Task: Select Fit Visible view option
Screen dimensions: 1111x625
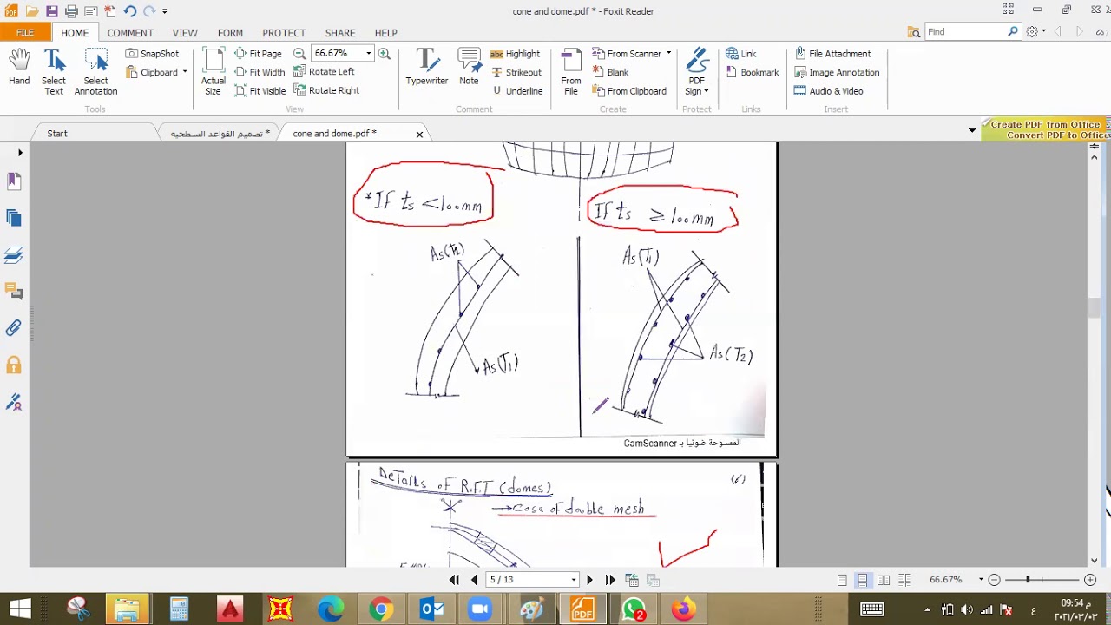Action: pyautogui.click(x=260, y=90)
